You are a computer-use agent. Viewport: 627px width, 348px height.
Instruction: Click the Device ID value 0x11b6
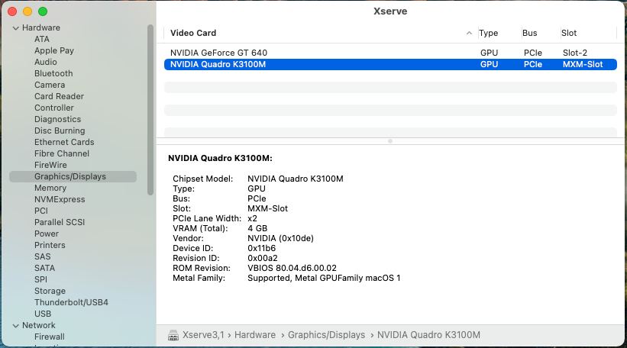[261, 248]
